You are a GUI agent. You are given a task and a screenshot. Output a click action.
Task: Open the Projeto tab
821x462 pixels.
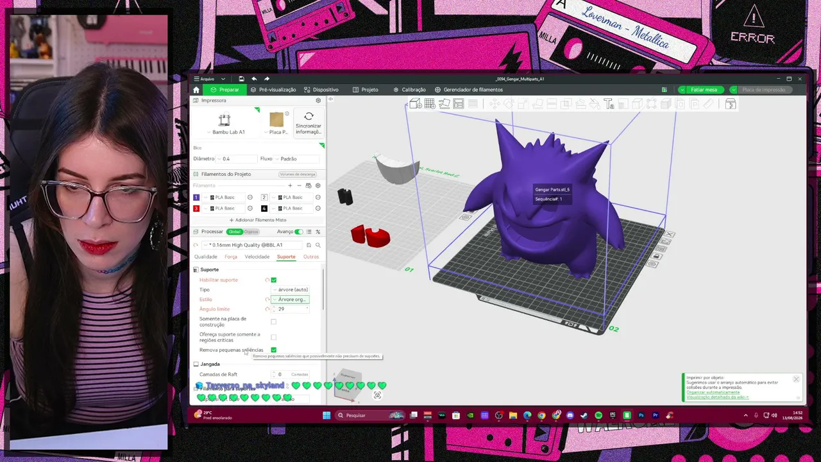(366, 90)
